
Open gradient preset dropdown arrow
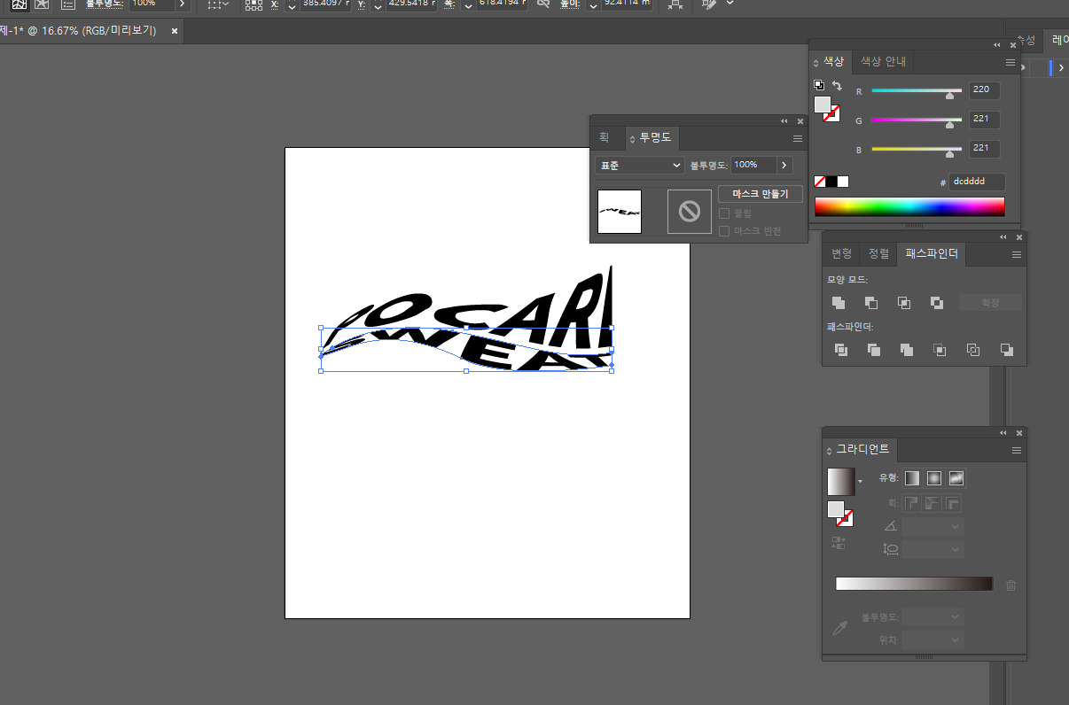pyautogui.click(x=860, y=482)
